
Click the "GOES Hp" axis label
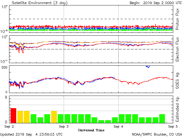[x=177, y=81]
